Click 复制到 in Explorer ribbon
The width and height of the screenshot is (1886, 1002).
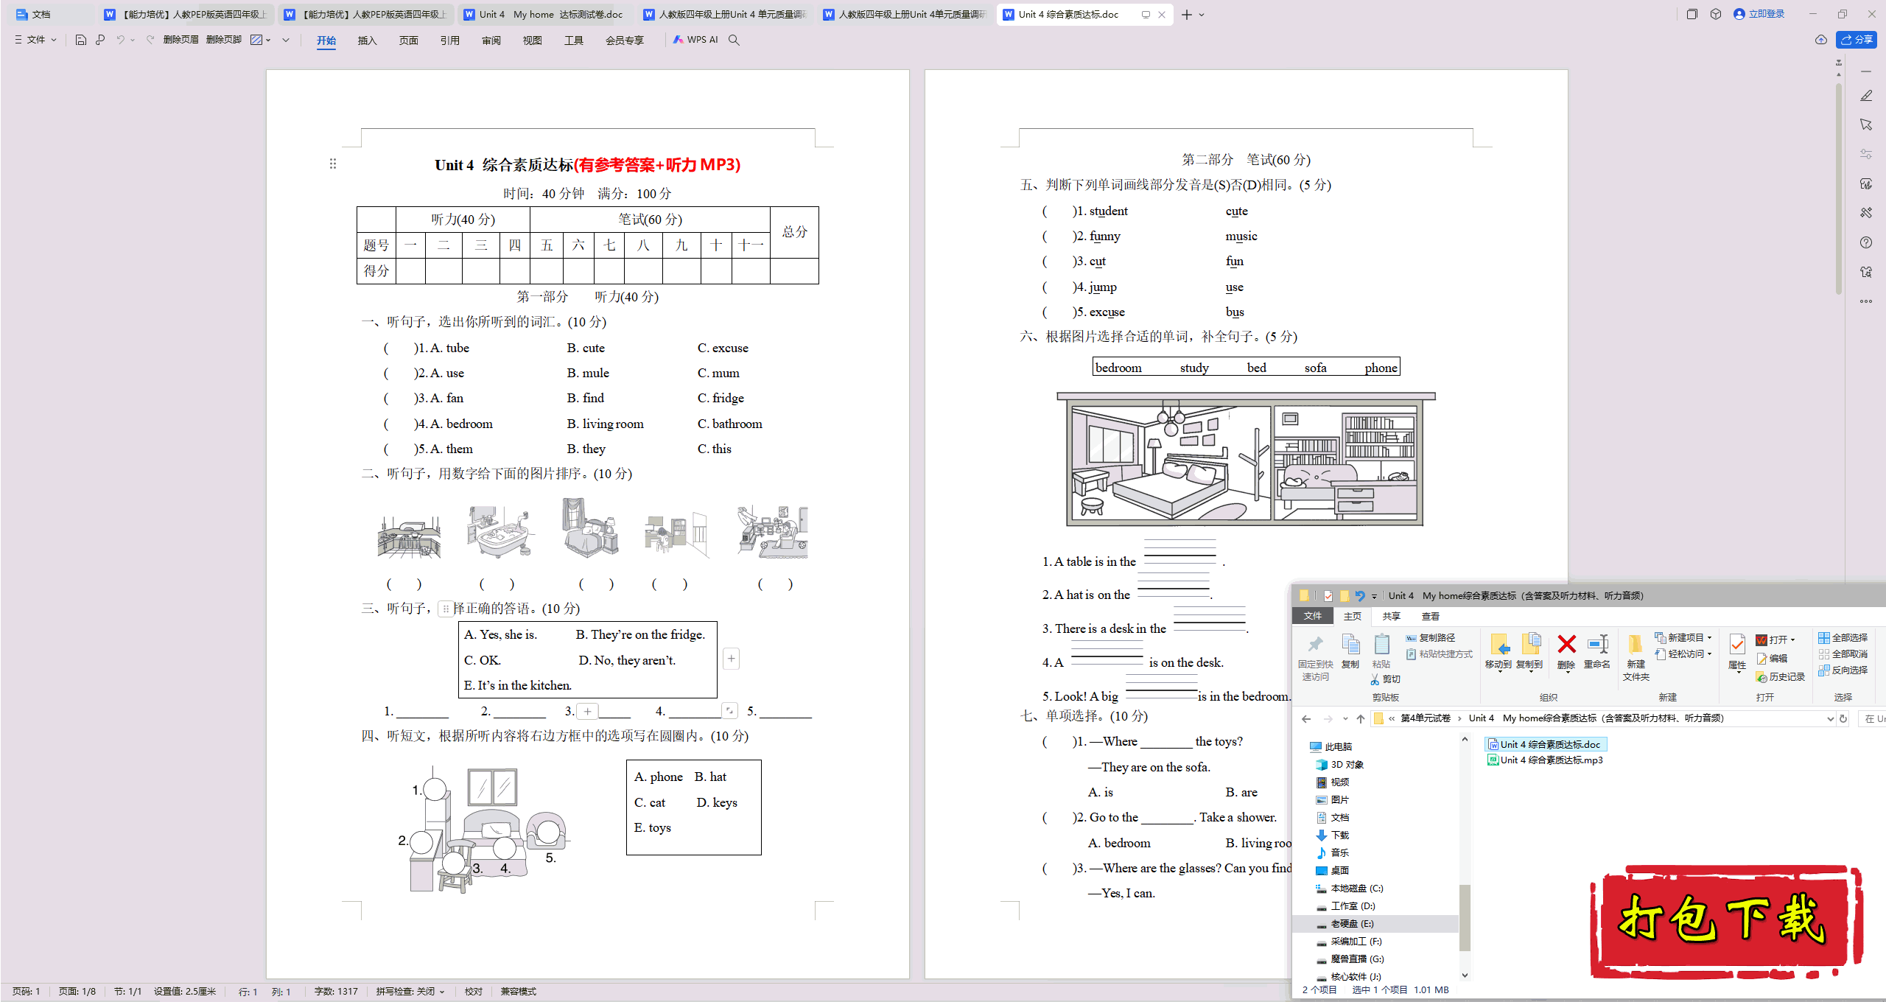(x=1529, y=651)
